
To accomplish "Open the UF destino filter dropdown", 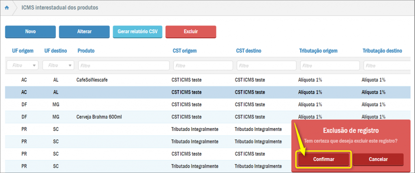I will (x=59, y=65).
